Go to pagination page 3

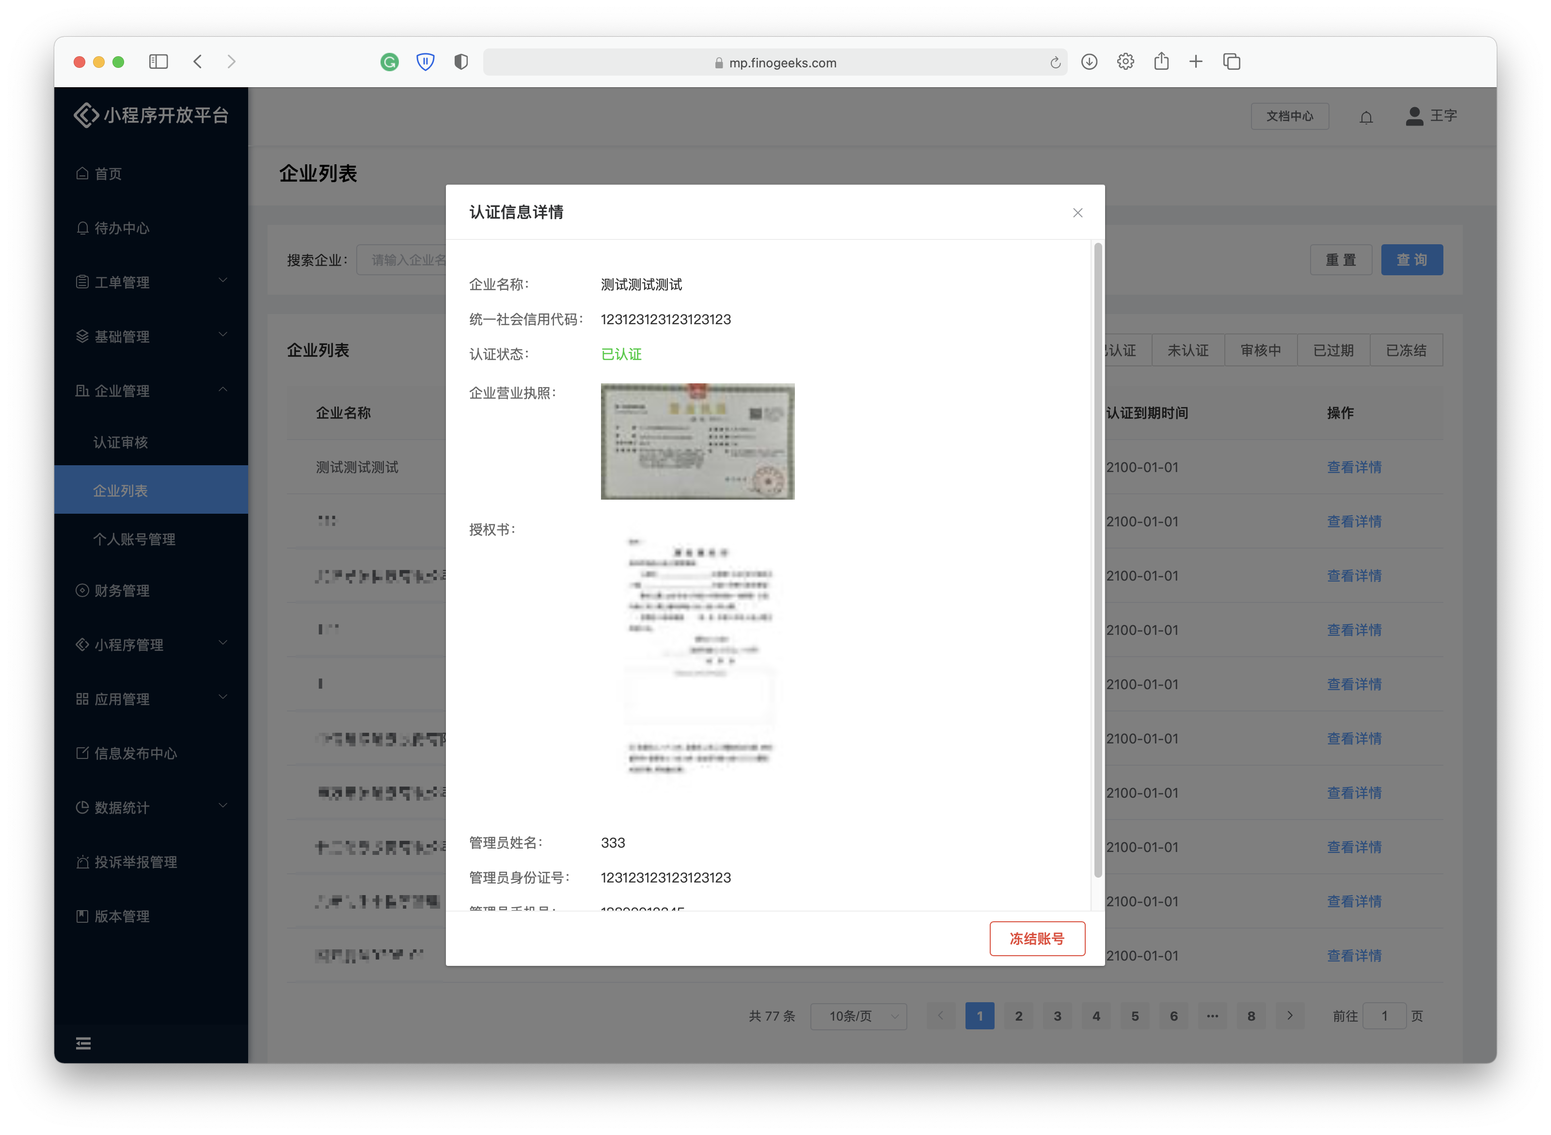(1057, 1015)
